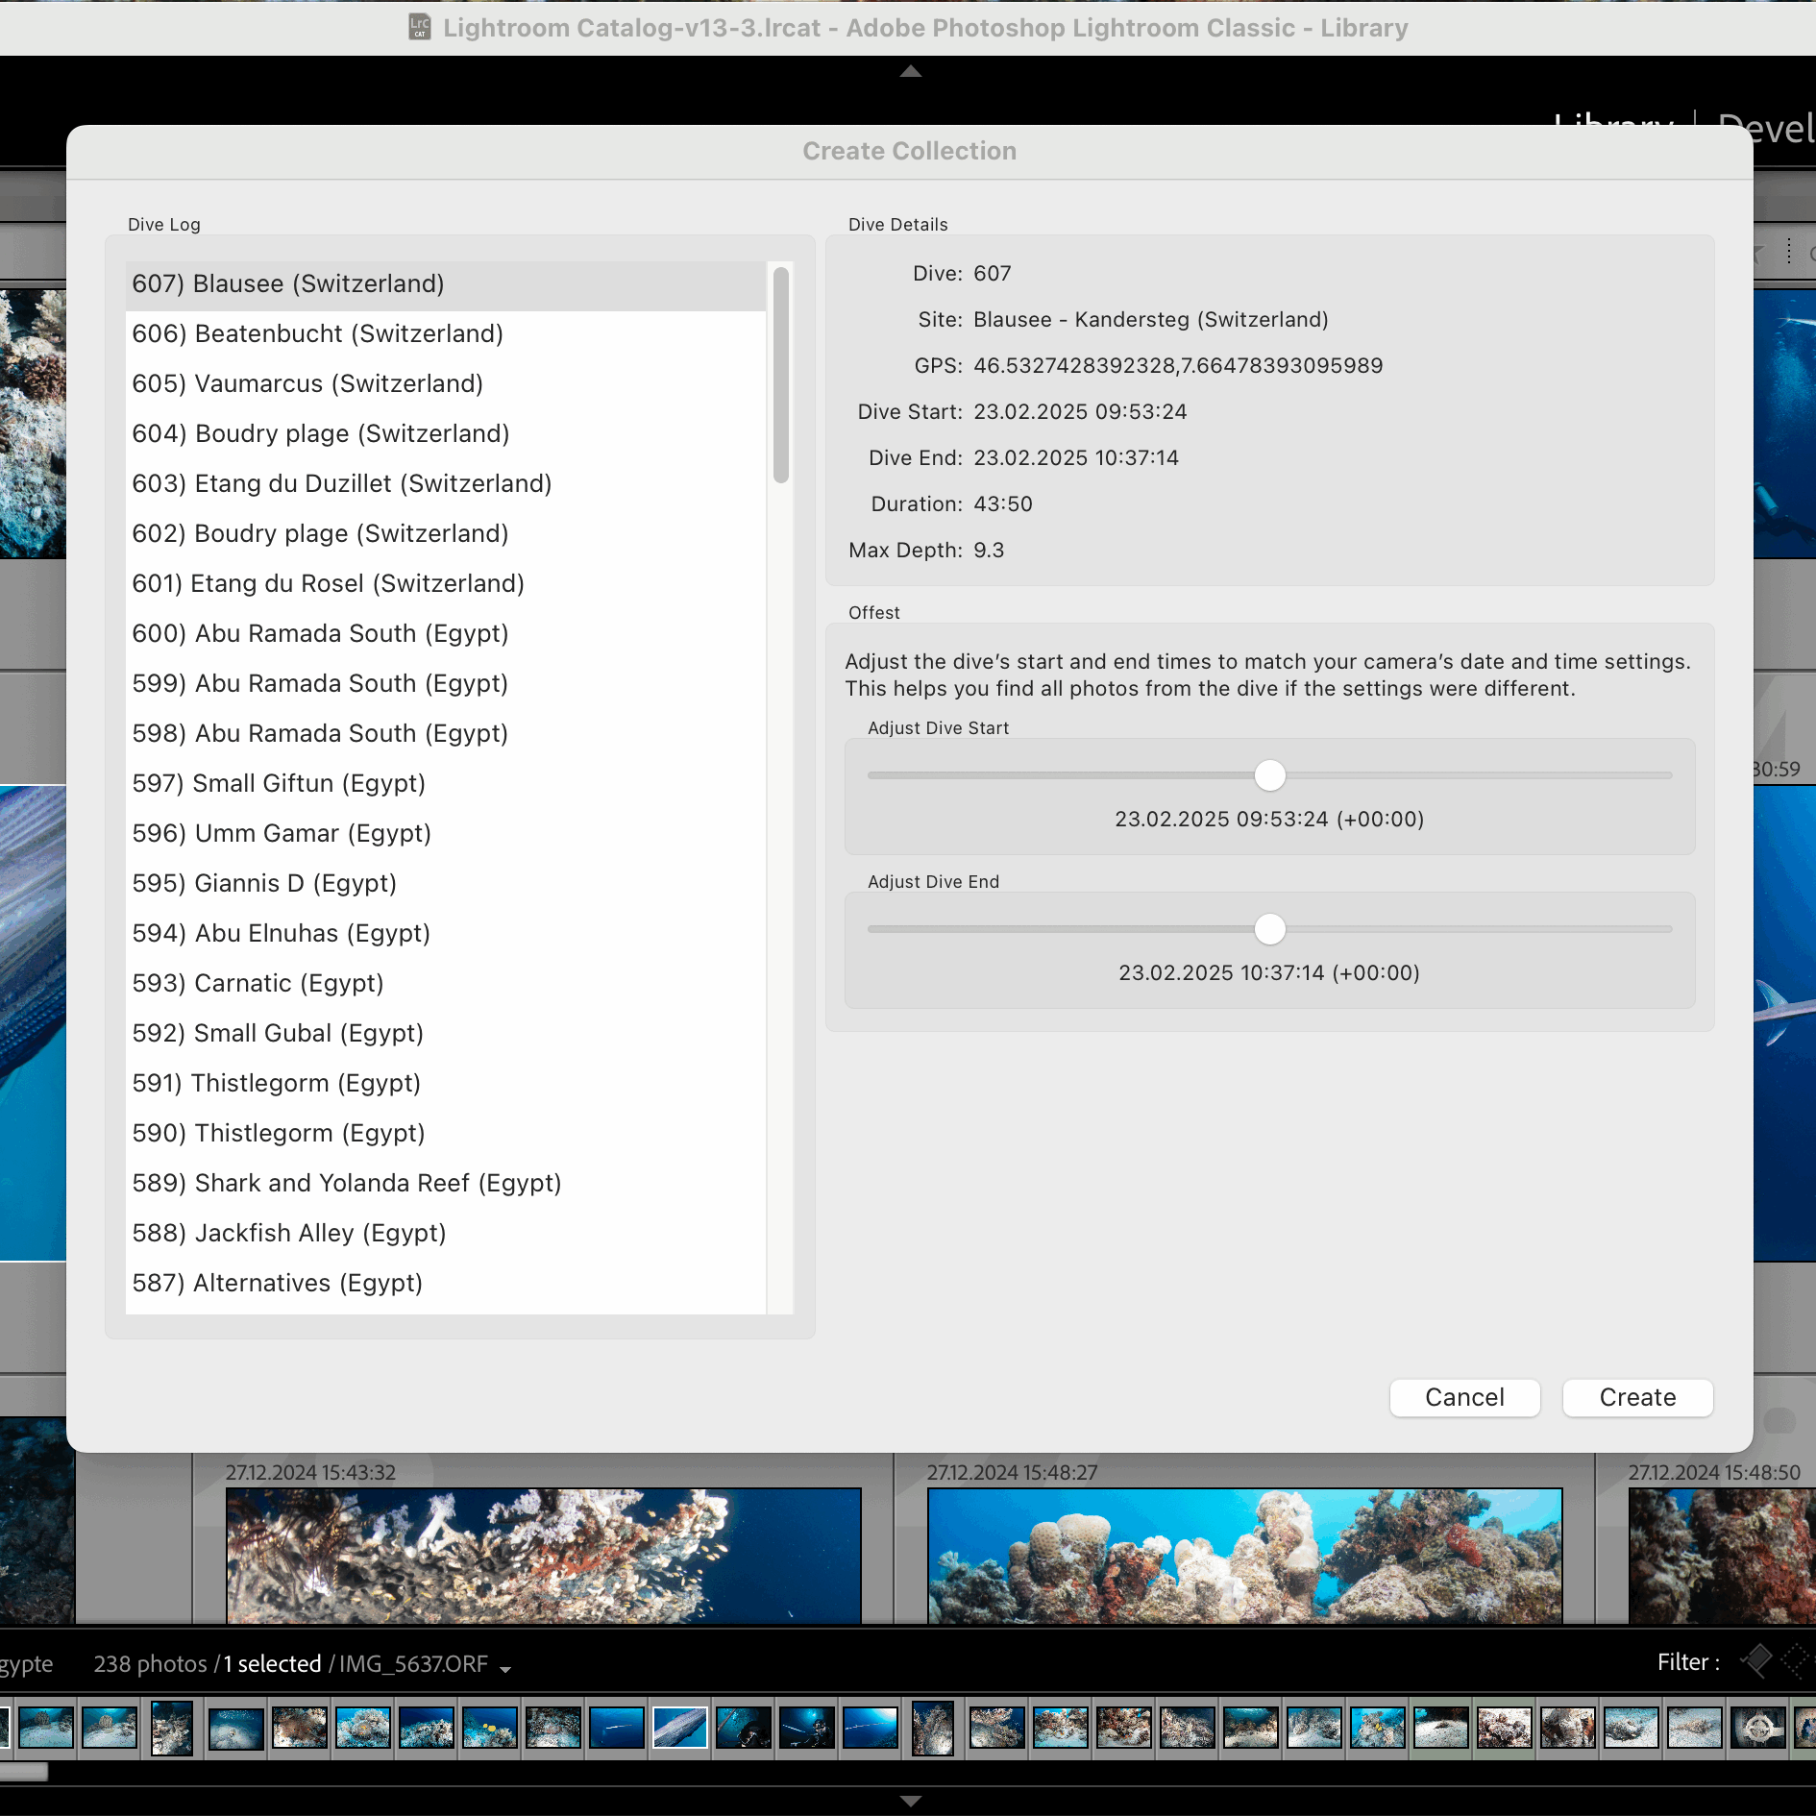The image size is (1816, 1816).
Task: Select dive 592) Small Gubal (Egypt)
Action: (446, 1034)
